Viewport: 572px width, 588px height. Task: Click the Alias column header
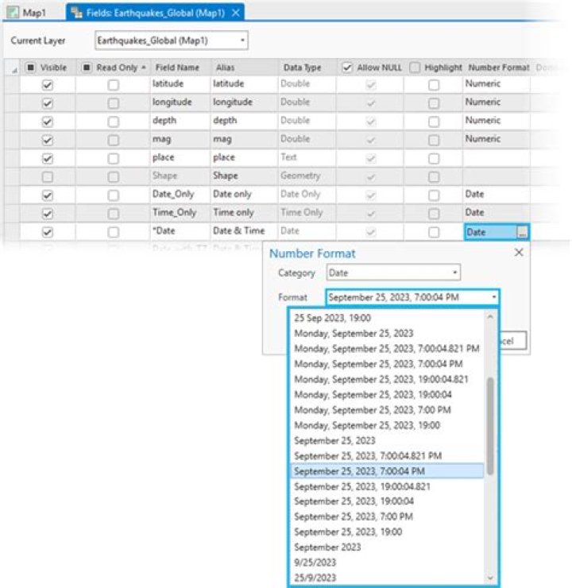click(x=225, y=68)
